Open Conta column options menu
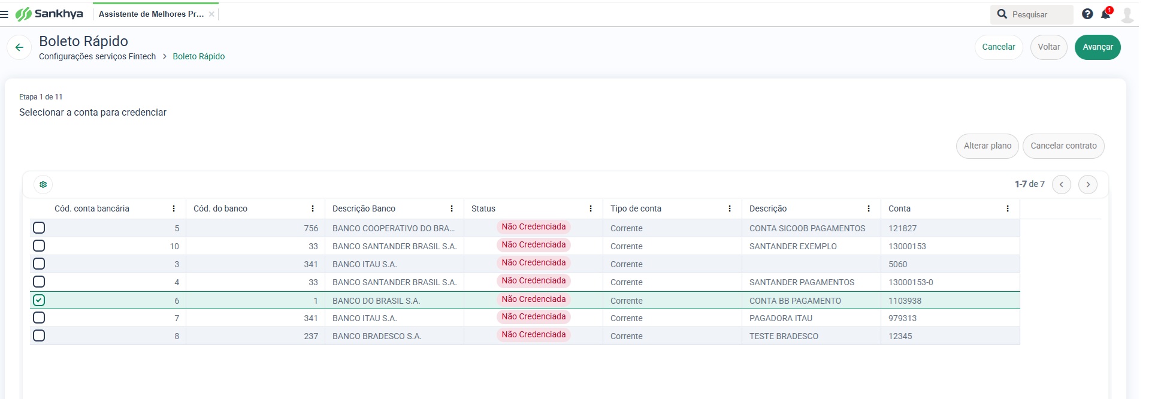 (1008, 208)
